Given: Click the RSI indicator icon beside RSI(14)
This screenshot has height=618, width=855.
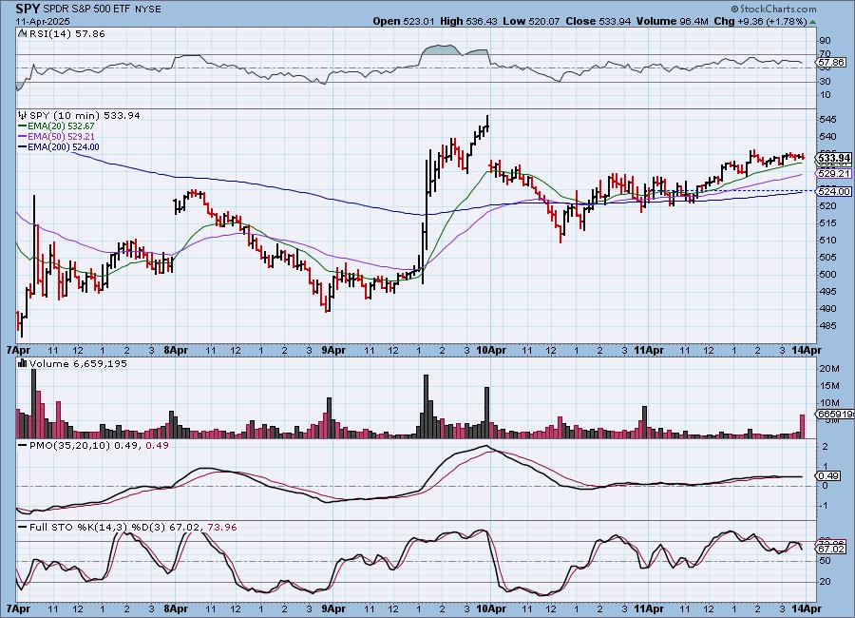Looking at the screenshot, I should click(23, 33).
